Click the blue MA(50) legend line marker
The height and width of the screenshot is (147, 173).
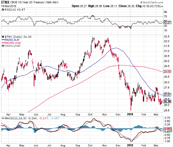(x=3, y=40)
